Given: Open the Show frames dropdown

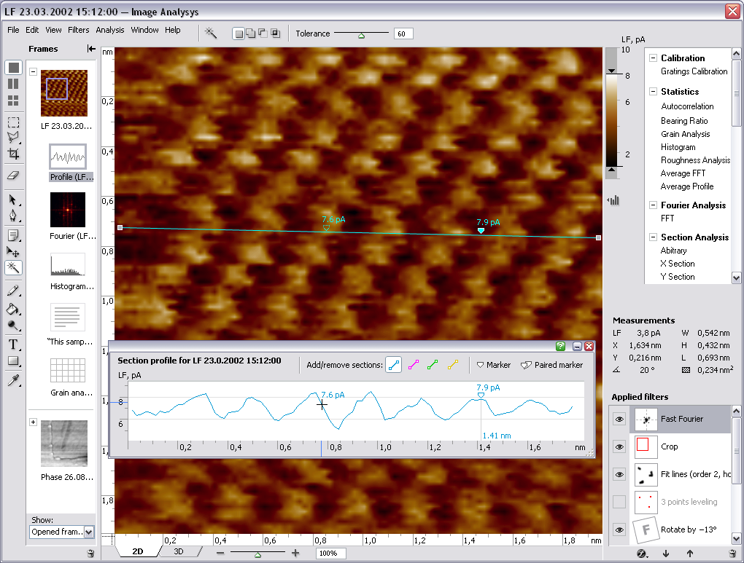Looking at the screenshot, I should [x=89, y=532].
